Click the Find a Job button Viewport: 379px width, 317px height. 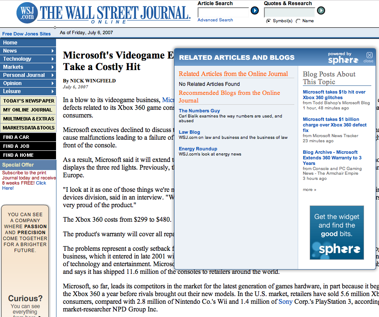tap(28, 146)
